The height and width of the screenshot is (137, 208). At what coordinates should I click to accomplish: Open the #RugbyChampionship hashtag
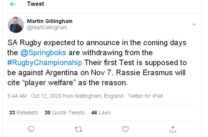click(45, 63)
